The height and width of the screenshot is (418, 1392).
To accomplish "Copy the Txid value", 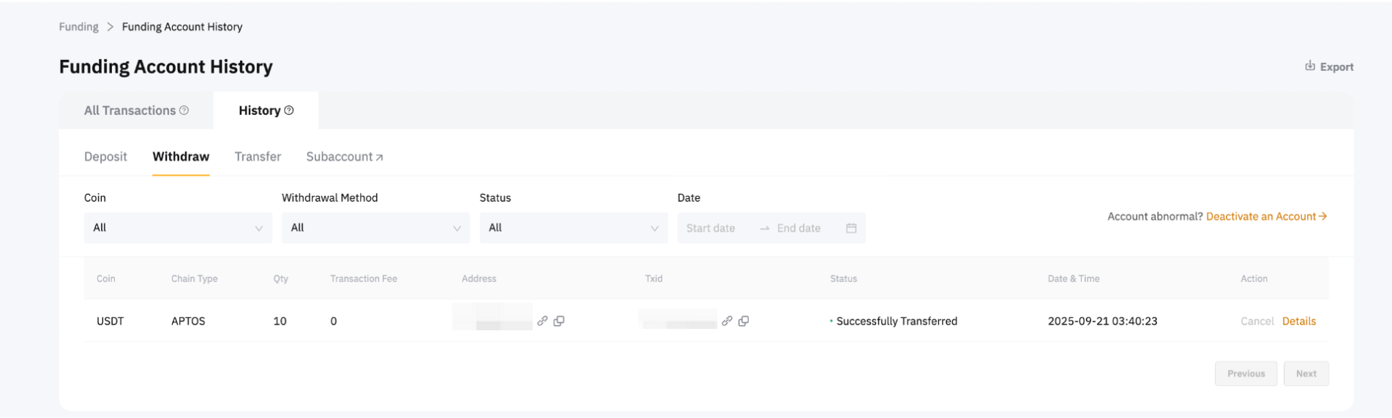I will coord(744,321).
